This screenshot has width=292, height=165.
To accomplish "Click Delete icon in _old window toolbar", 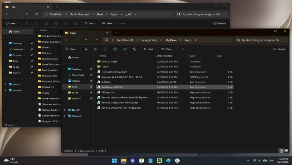I will point(75,23).
